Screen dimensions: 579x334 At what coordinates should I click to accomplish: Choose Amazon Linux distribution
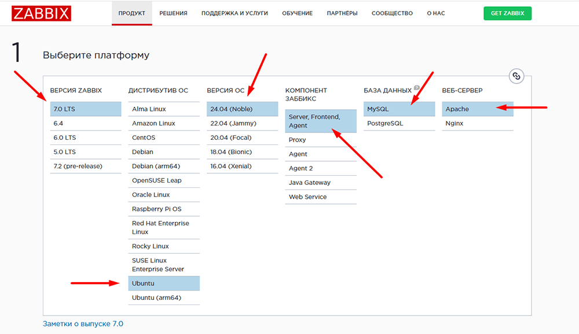coord(164,124)
